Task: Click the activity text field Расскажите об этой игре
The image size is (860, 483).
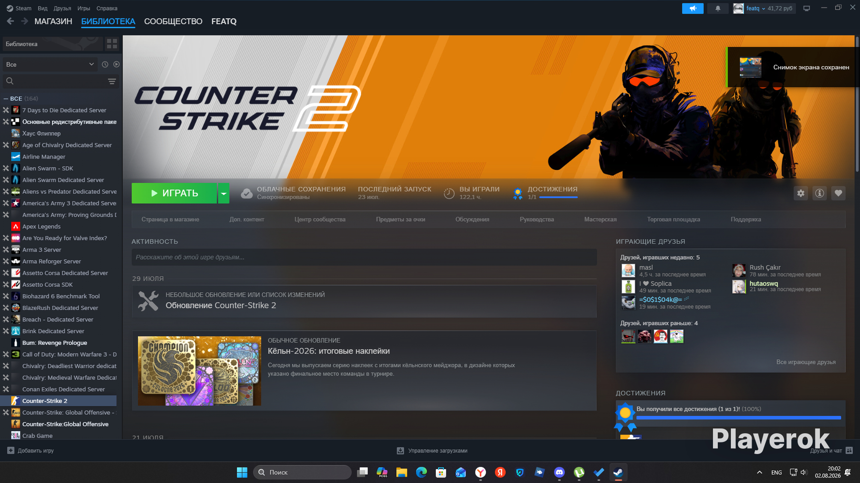Action: point(364,257)
